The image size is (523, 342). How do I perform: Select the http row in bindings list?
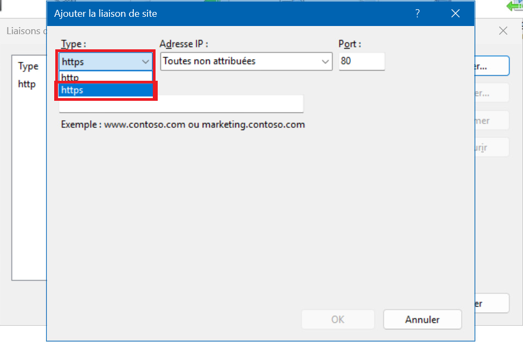(27, 84)
